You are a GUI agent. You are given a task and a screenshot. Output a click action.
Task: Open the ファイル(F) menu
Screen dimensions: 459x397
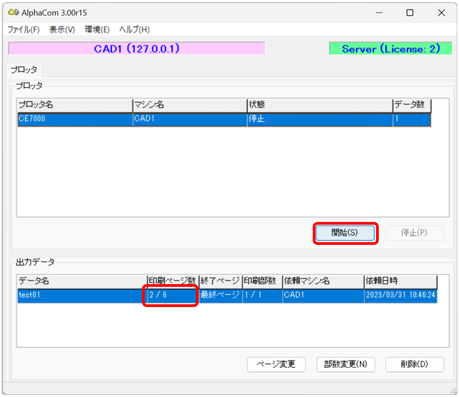point(23,29)
